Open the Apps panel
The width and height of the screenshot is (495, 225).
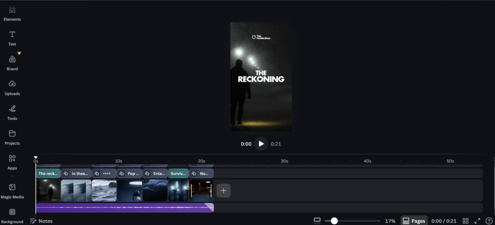[x=12, y=162]
